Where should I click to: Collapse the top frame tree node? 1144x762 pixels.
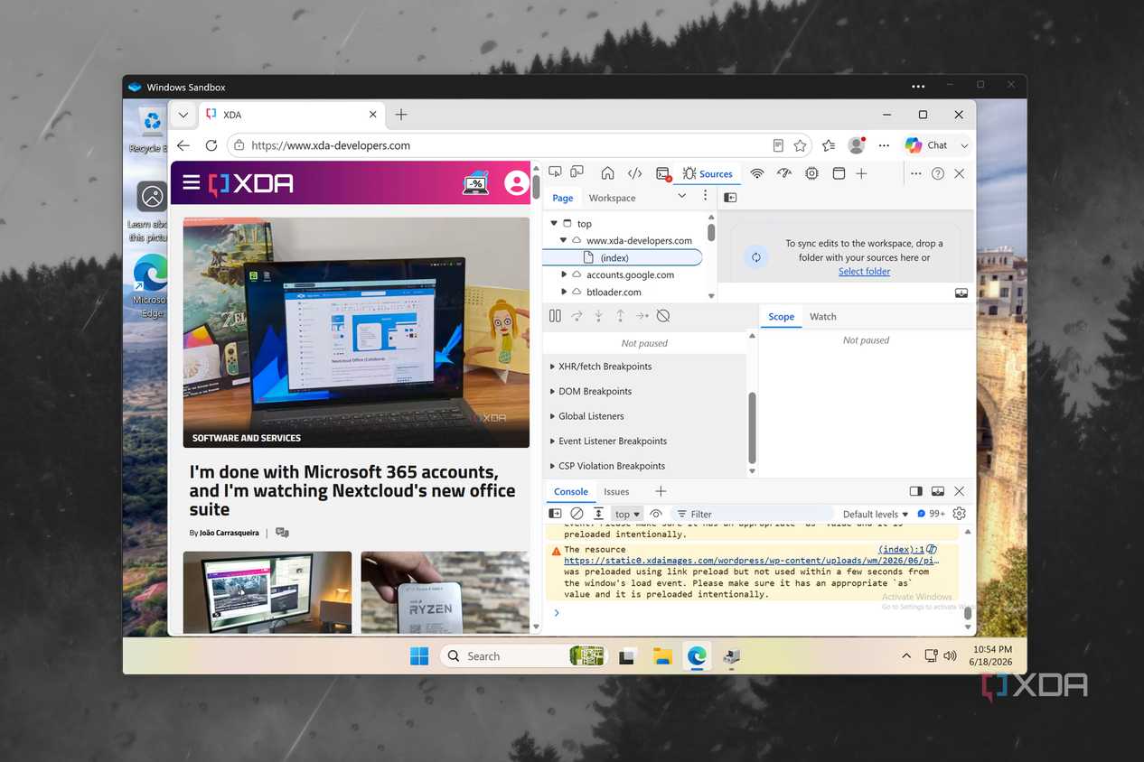[x=554, y=223]
